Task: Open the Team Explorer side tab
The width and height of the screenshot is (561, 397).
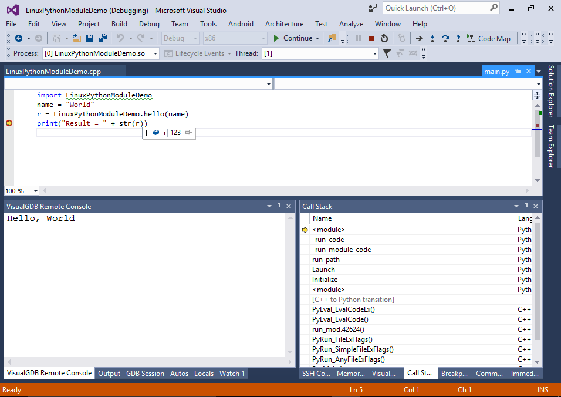Action: point(551,146)
